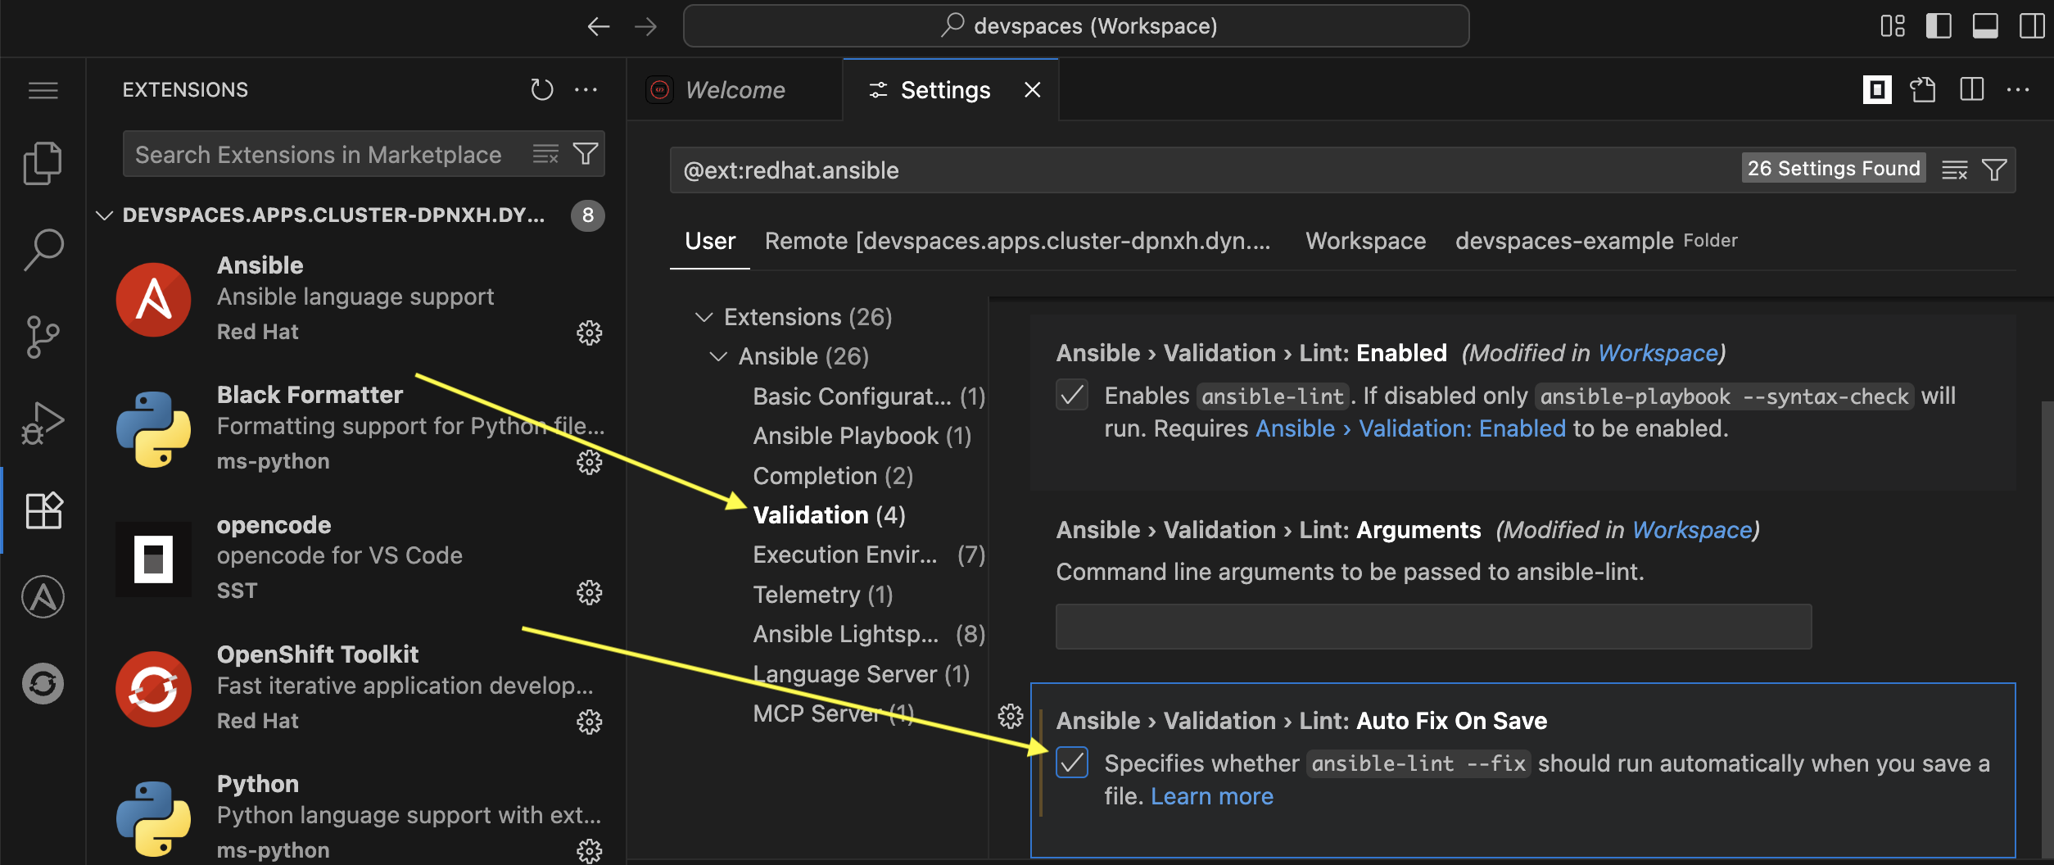2054x865 pixels.
Task: Open the Search view icon
Action: pyautogui.click(x=43, y=248)
